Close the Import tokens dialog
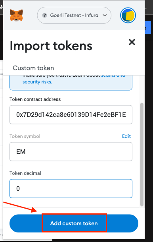Viewport: 153px width, 242px height. [x=132, y=42]
